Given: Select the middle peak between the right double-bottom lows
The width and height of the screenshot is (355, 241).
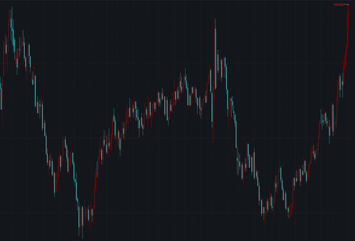Looking at the screenshot, I should (x=281, y=173).
